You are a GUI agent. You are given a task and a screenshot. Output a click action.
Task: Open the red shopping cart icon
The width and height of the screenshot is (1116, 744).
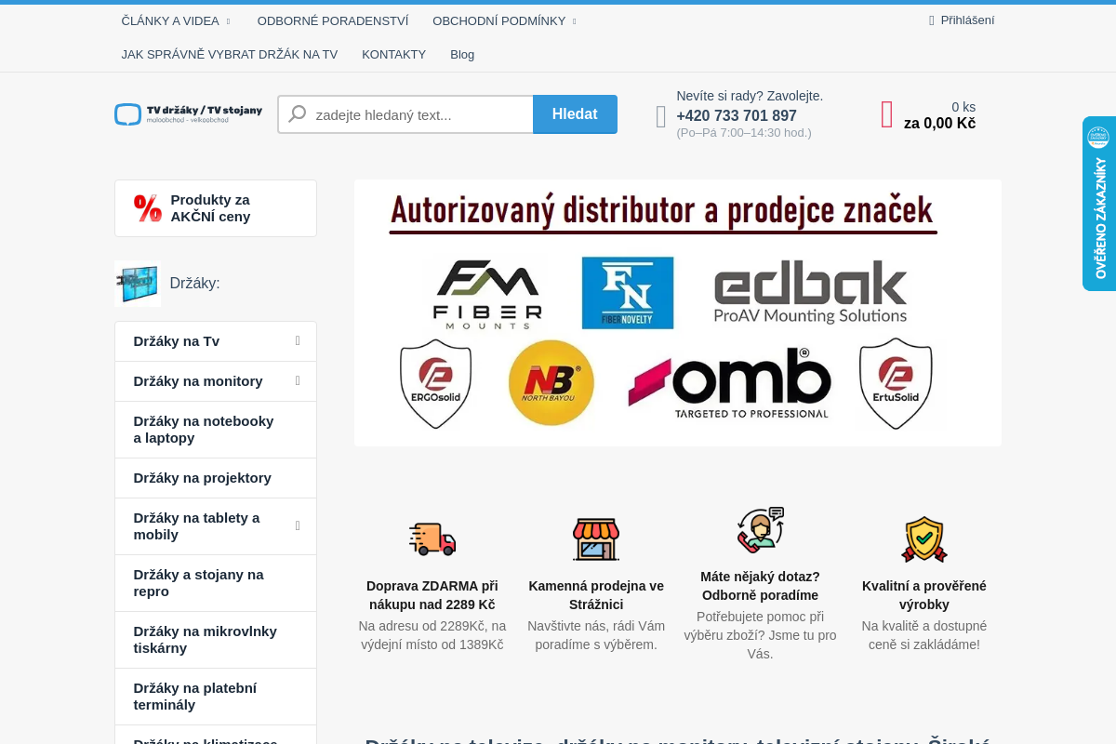887,114
